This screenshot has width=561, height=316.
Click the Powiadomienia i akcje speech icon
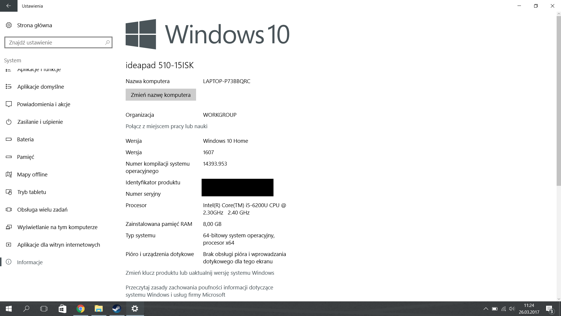click(9, 104)
